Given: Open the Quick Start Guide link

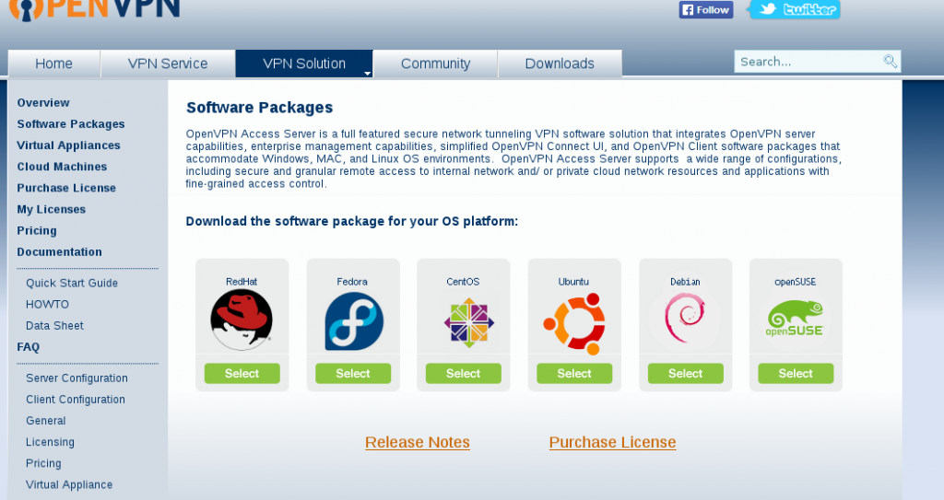Looking at the screenshot, I should (72, 284).
